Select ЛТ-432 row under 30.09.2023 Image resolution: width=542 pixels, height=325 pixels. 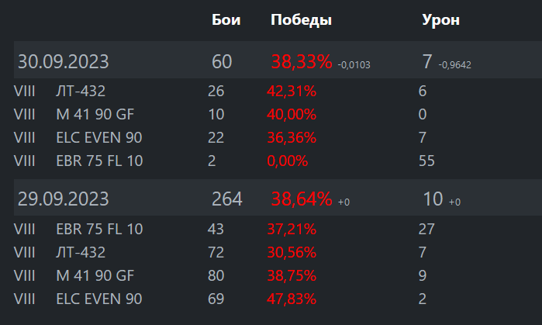point(278,92)
